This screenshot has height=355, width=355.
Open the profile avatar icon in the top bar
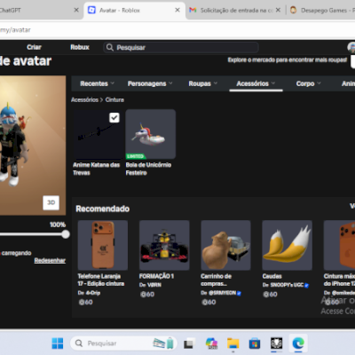tap(351, 47)
